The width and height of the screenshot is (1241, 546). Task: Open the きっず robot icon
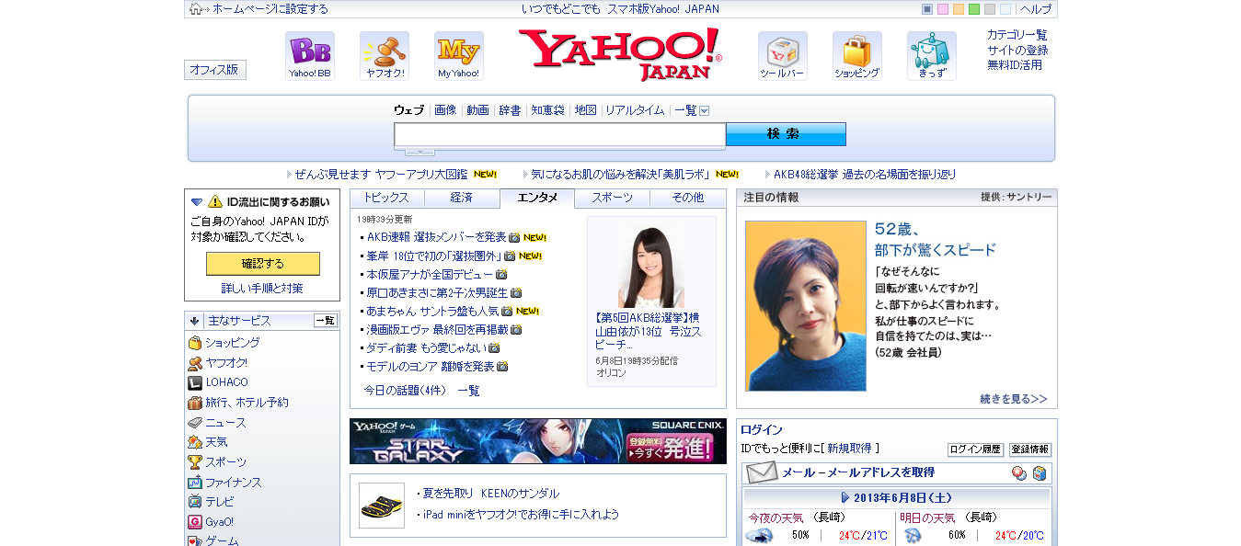[932, 55]
